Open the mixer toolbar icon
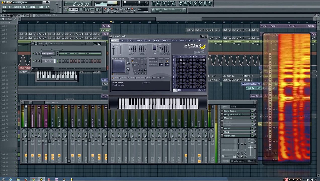Viewport: 320px width, 181px height. point(173,3)
